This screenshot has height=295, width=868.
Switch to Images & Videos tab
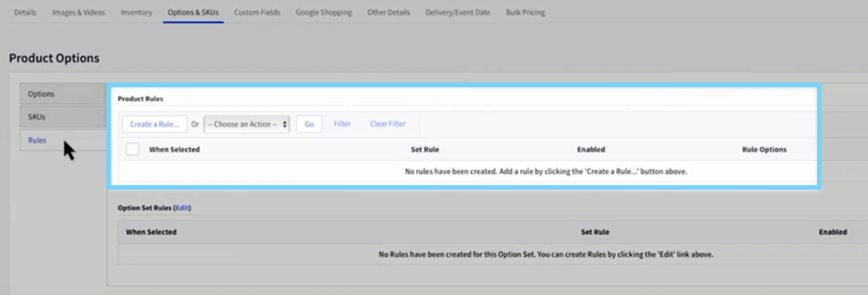pyautogui.click(x=79, y=12)
